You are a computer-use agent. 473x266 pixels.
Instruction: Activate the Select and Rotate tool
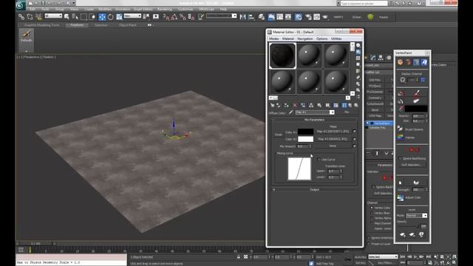click(x=110, y=17)
